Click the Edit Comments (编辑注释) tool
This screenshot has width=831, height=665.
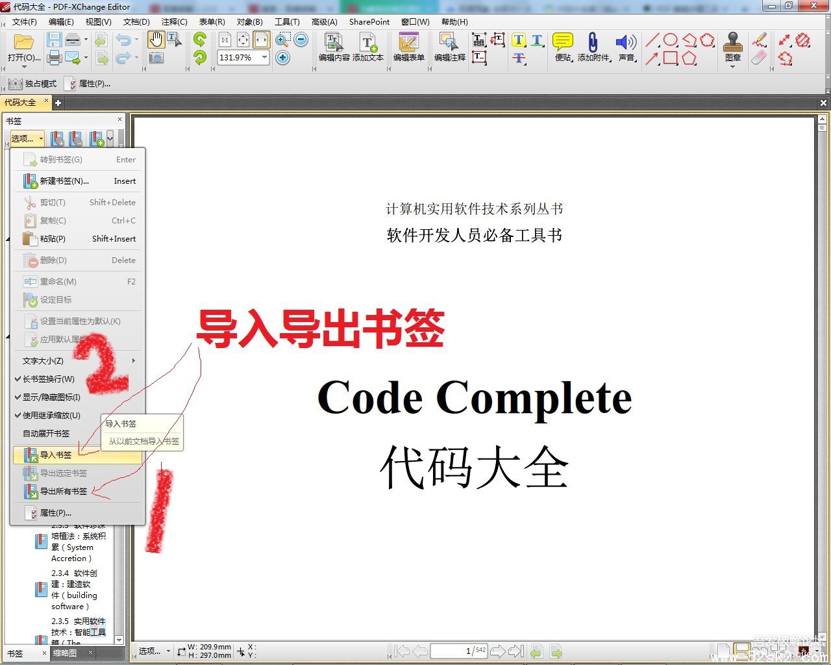point(449,47)
